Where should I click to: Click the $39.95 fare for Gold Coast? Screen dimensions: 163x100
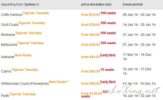point(91,24)
